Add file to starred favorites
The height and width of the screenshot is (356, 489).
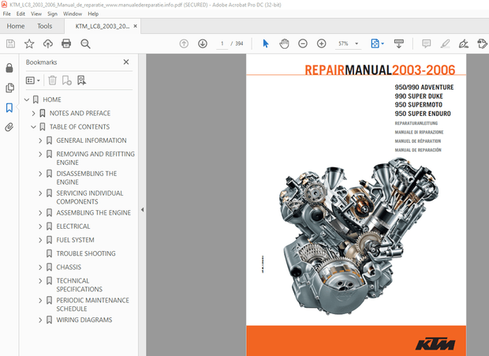pos(29,43)
